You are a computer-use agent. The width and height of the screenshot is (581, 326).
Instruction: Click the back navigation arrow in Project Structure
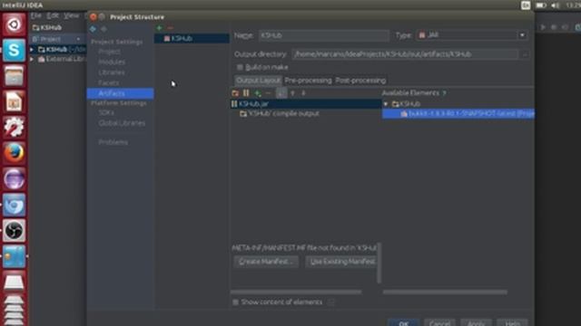93,28
